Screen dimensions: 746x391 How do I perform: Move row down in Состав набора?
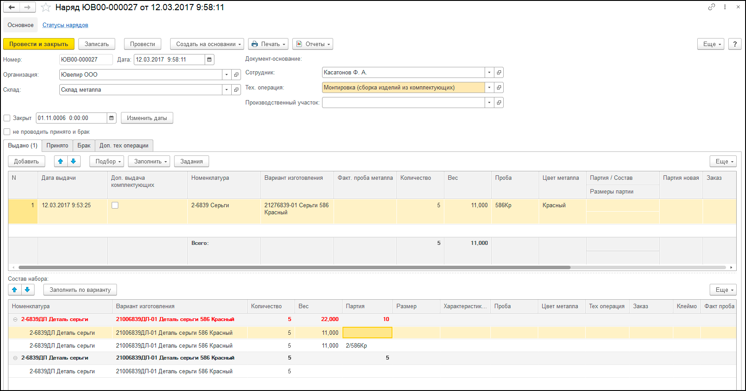coord(27,290)
